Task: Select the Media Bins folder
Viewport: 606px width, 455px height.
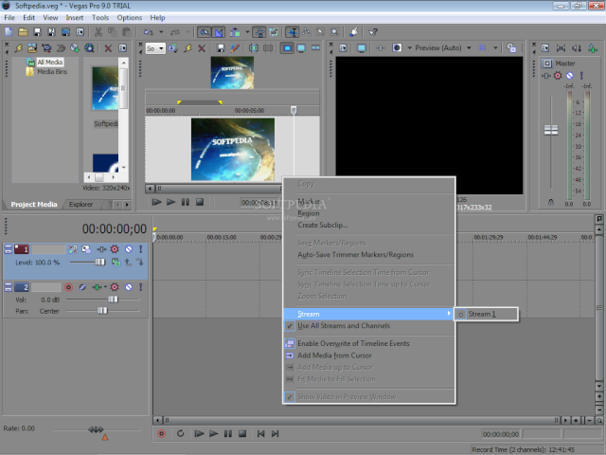Action: [52, 72]
